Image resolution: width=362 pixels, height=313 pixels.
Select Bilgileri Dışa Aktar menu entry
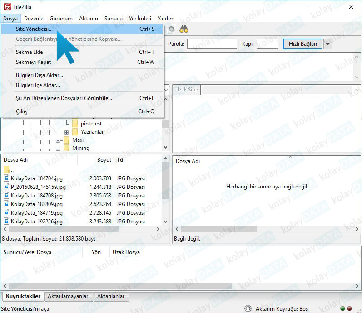click(40, 75)
